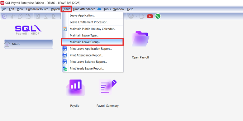Open the Open Payroll folder icon
The height and width of the screenshot is (121, 243).
click(141, 39)
